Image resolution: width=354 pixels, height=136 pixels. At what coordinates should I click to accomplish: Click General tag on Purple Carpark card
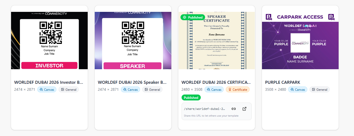[x=319, y=90]
